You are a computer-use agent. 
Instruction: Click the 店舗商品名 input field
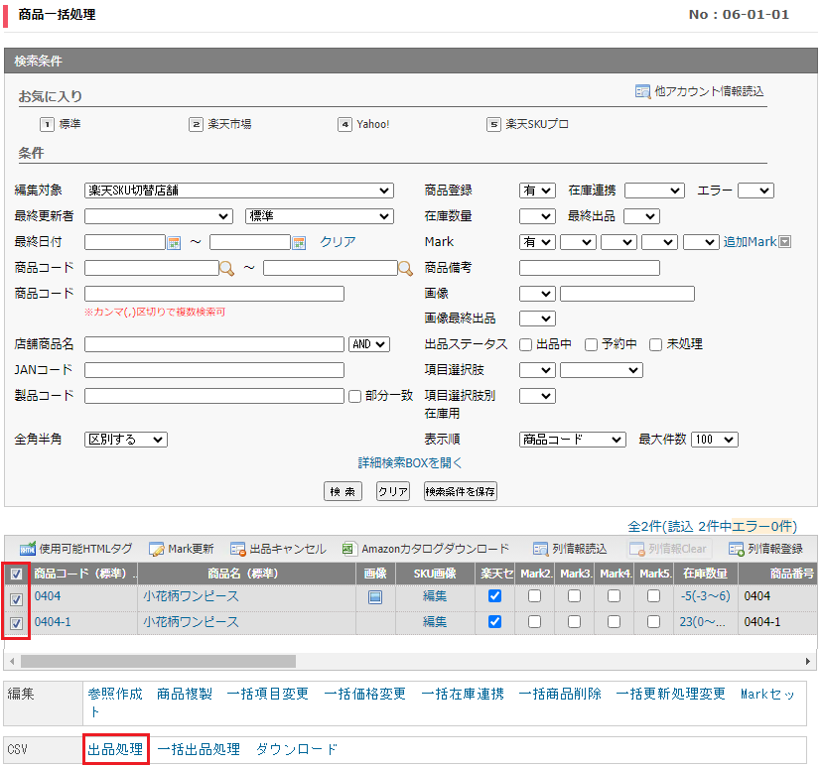214,344
